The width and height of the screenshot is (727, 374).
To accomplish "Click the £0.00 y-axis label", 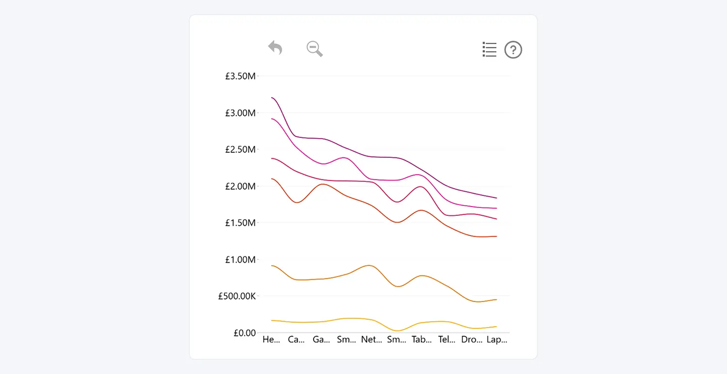I will point(244,333).
